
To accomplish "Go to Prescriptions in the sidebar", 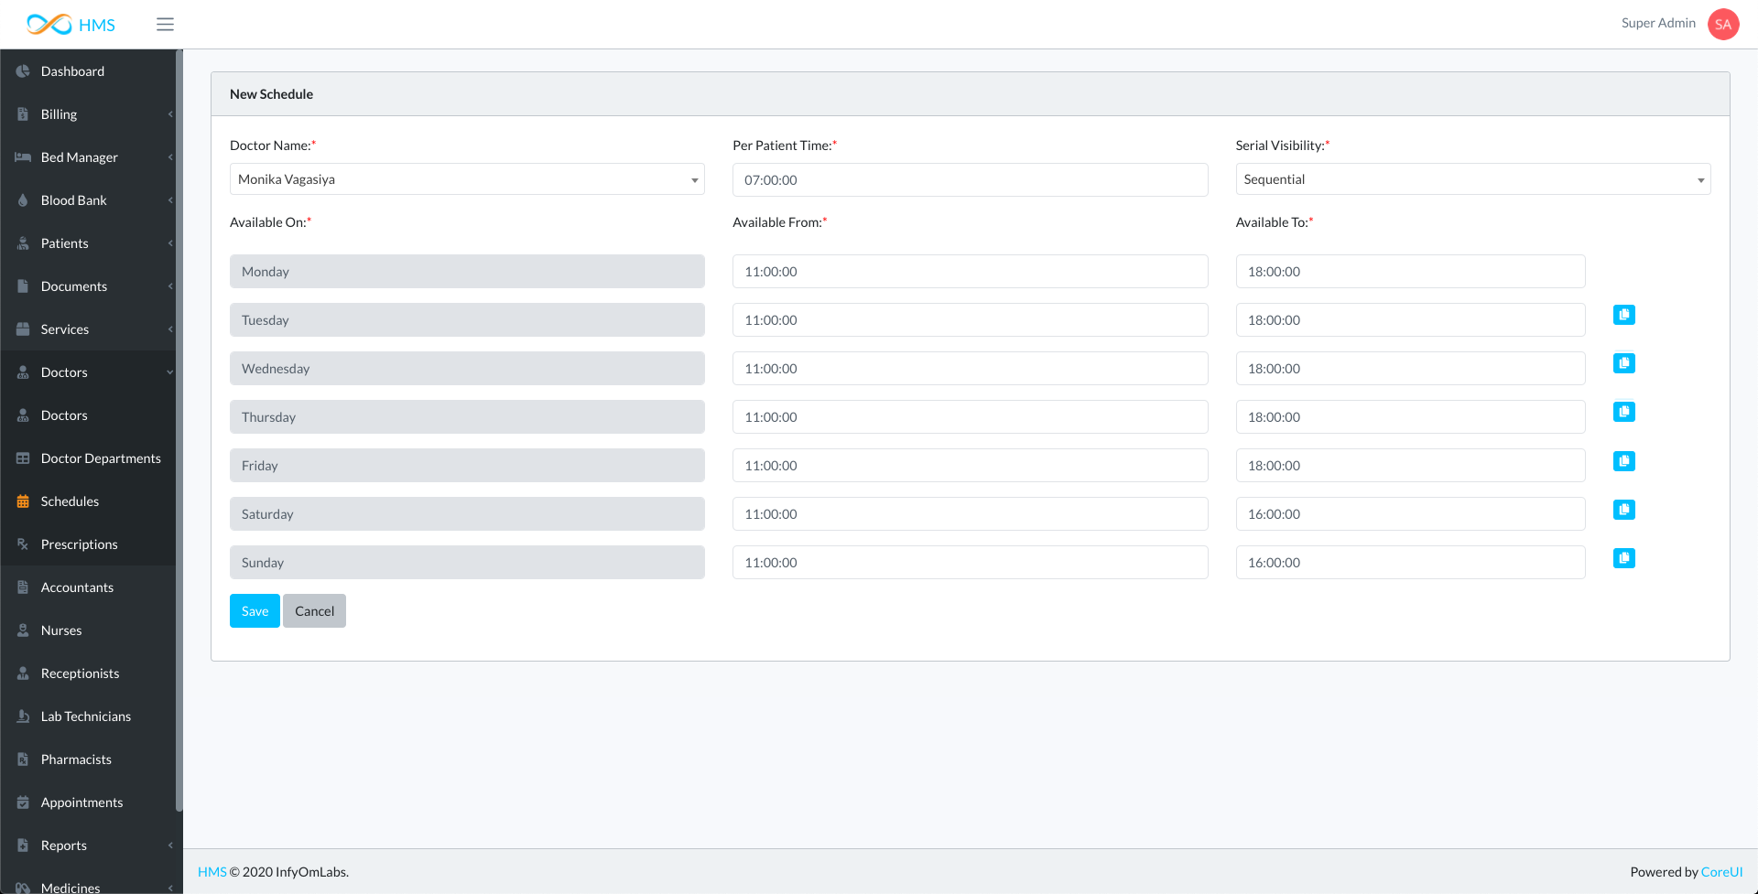I will pos(79,544).
